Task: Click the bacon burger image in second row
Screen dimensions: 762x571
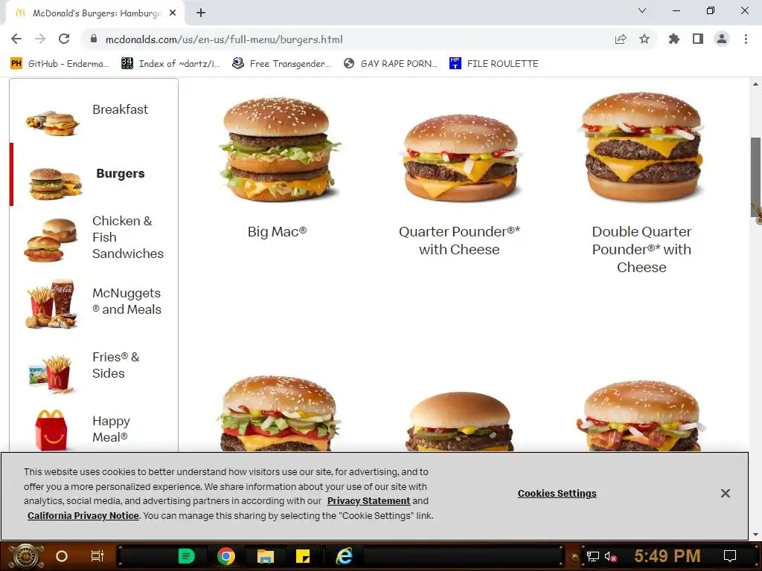Action: click(x=641, y=416)
